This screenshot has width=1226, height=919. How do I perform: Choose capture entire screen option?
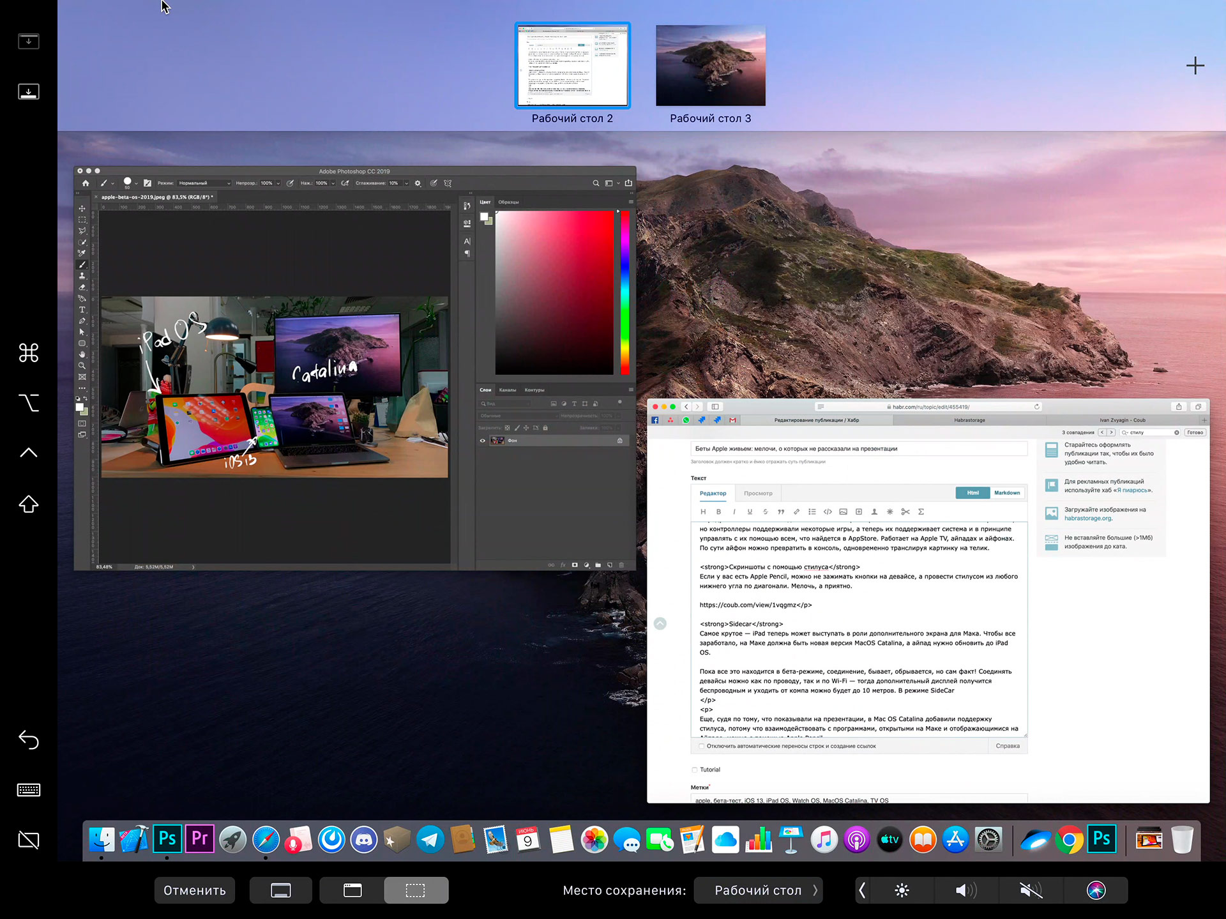pos(281,890)
